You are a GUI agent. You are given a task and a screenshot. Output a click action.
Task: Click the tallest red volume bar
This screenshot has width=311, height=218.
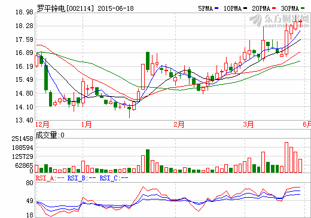click(286, 157)
